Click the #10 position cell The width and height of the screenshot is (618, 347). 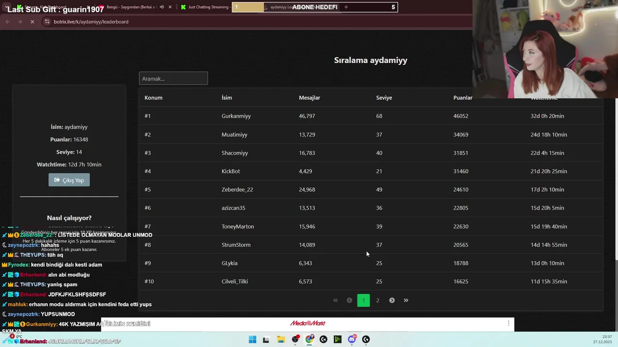coord(149,281)
